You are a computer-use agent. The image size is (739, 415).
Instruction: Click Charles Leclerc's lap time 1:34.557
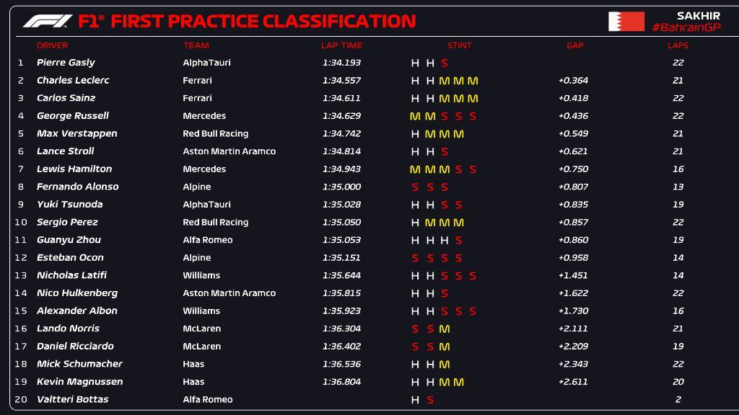pos(341,81)
